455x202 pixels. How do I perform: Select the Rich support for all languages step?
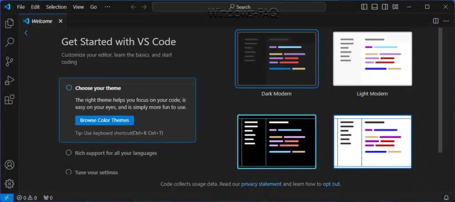coord(112,153)
